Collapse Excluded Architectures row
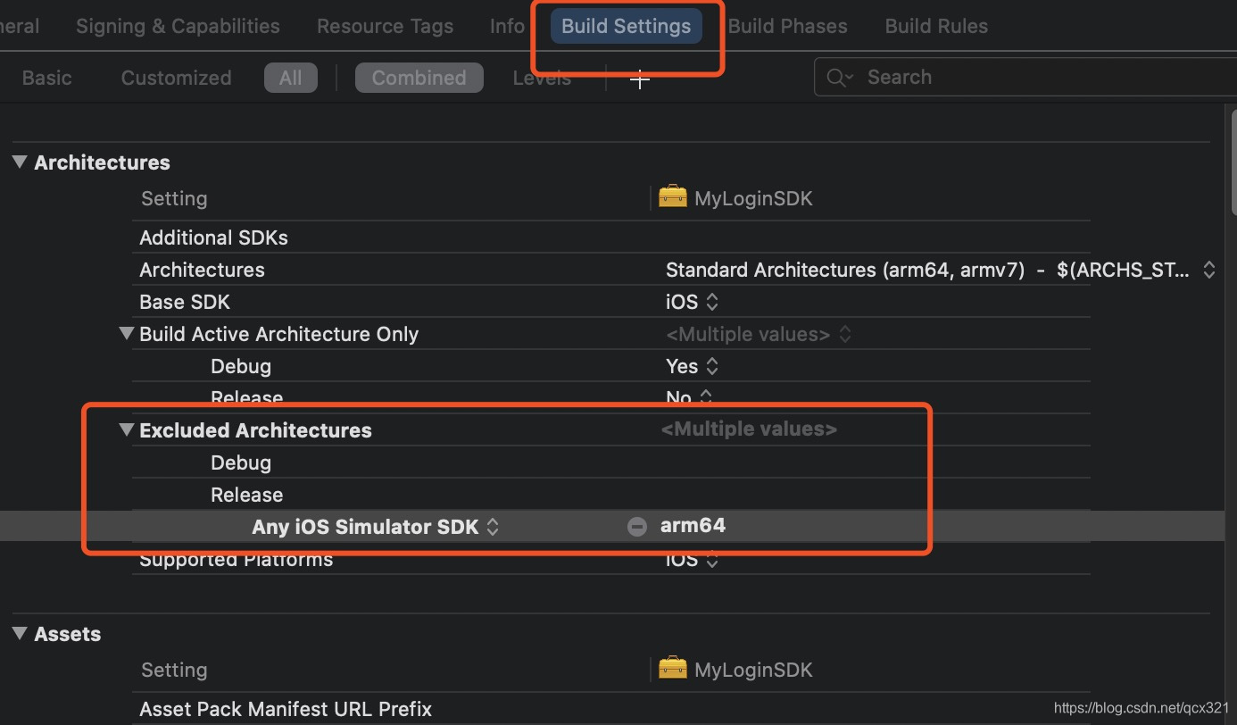The image size is (1237, 725). [x=126, y=430]
